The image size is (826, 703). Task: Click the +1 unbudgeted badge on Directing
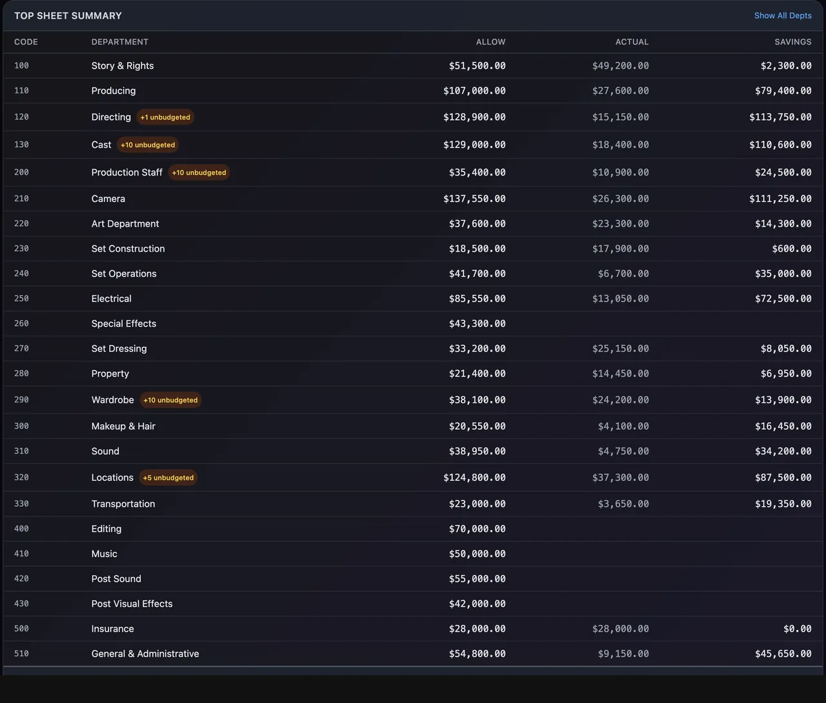pos(165,117)
